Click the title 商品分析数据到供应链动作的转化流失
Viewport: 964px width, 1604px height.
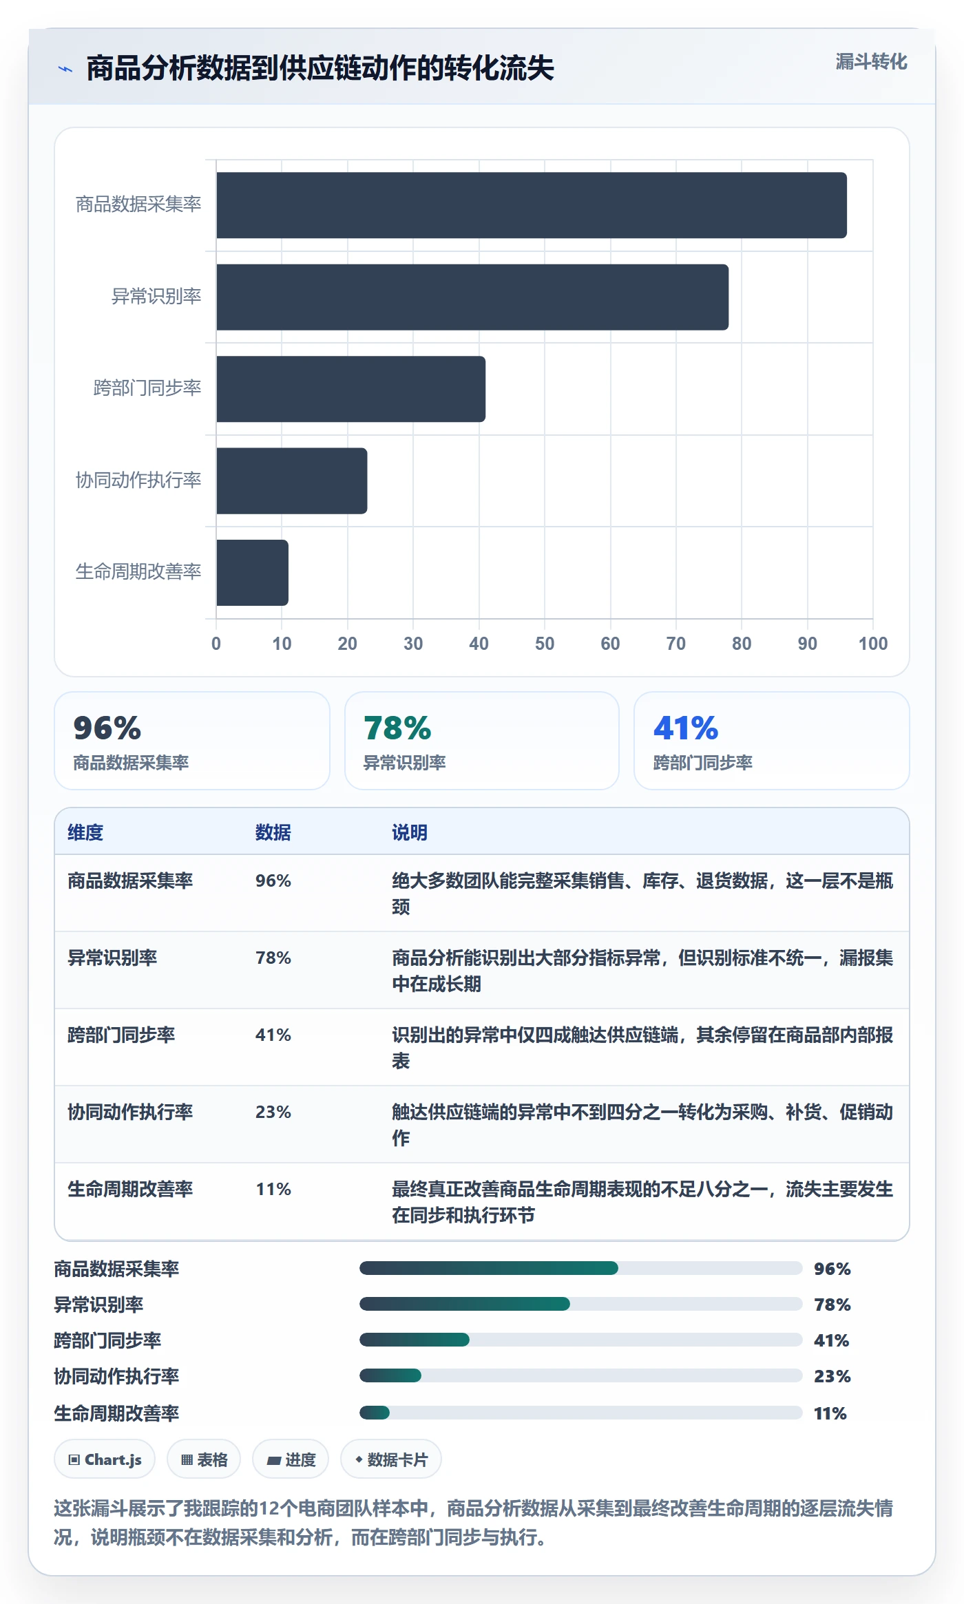coord(320,68)
